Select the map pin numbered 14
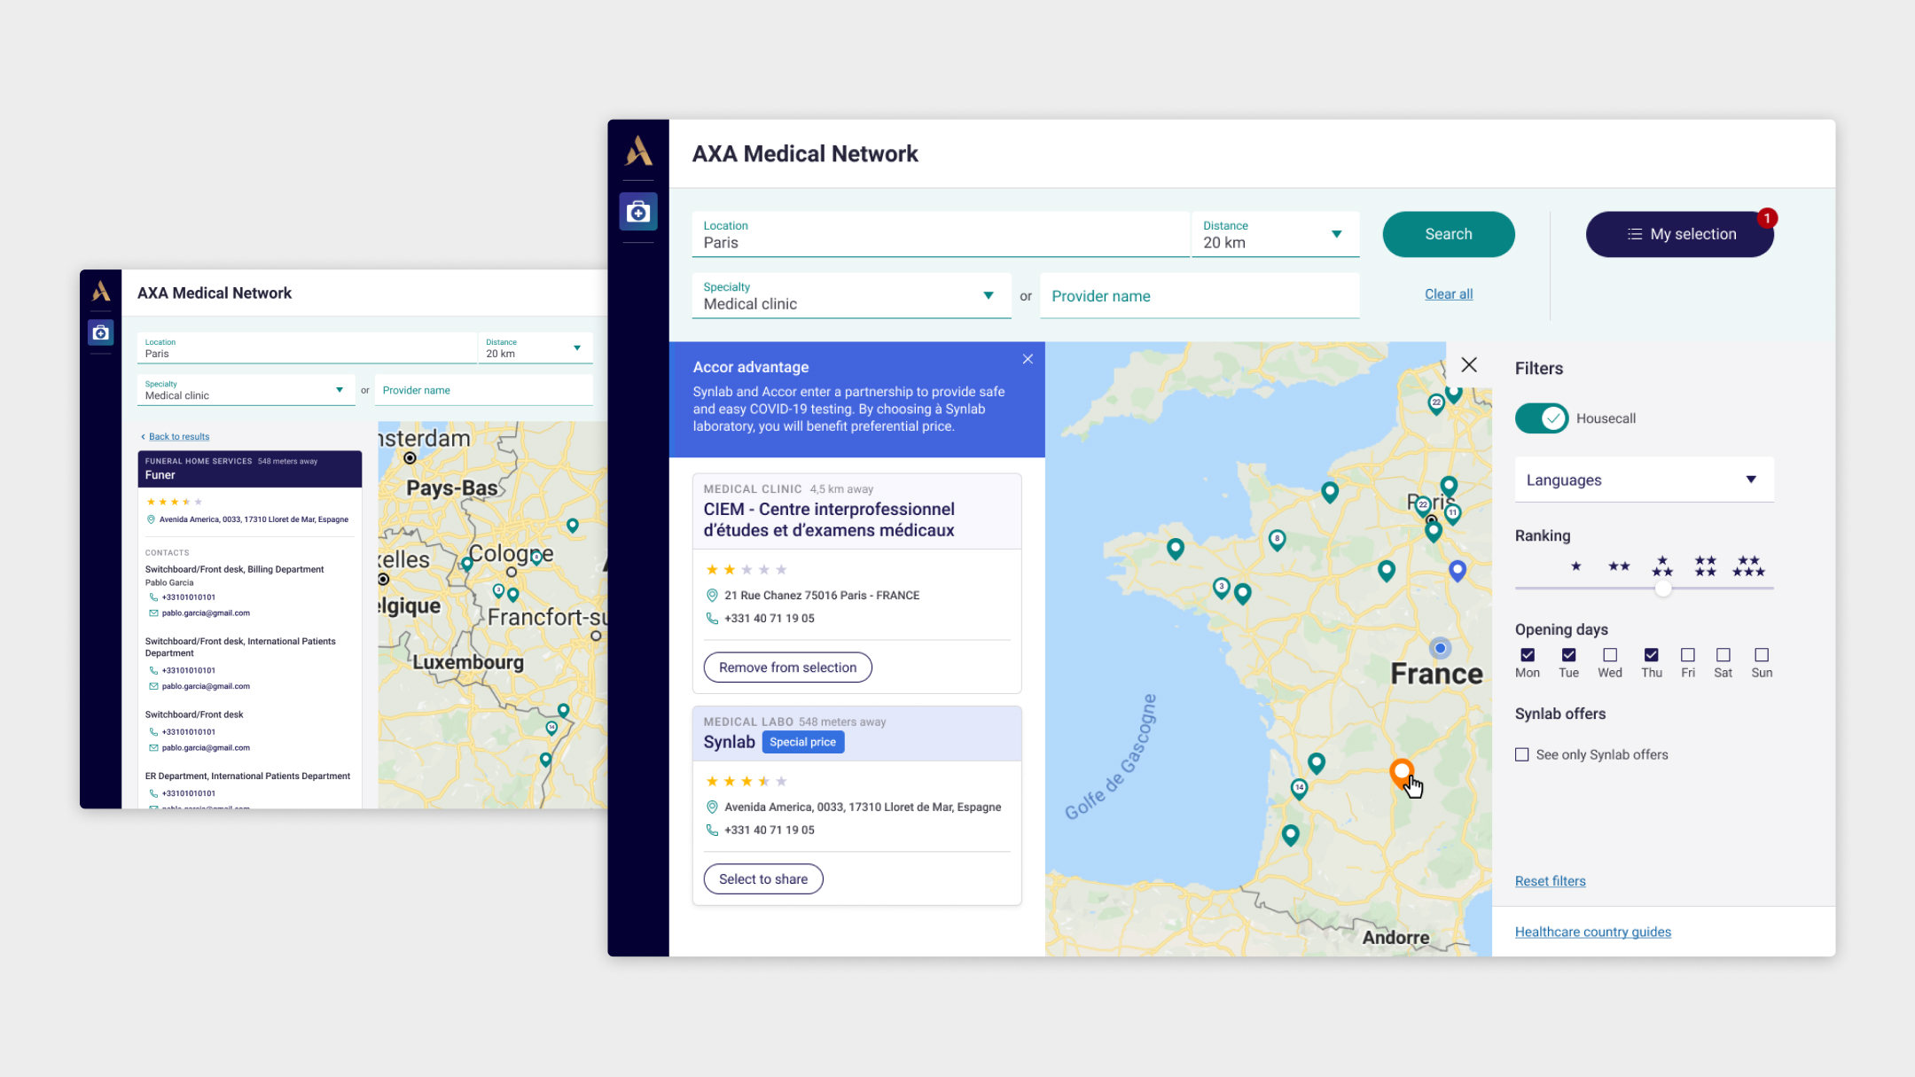The height and width of the screenshot is (1077, 1915). tap(1299, 789)
